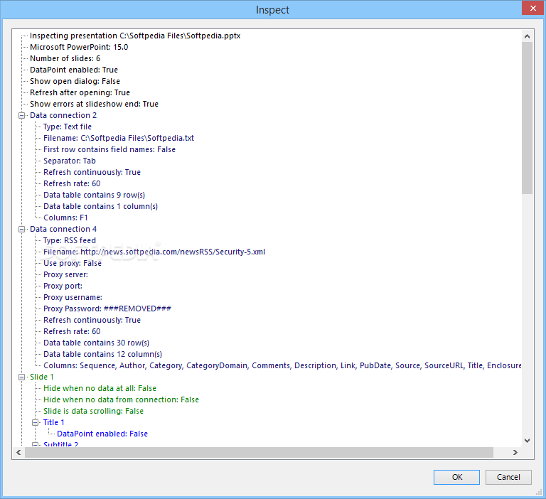Viewport: 546px width, 499px height.
Task: Select 'DataPoint enabled: False' under Title 1
Action: [102, 434]
